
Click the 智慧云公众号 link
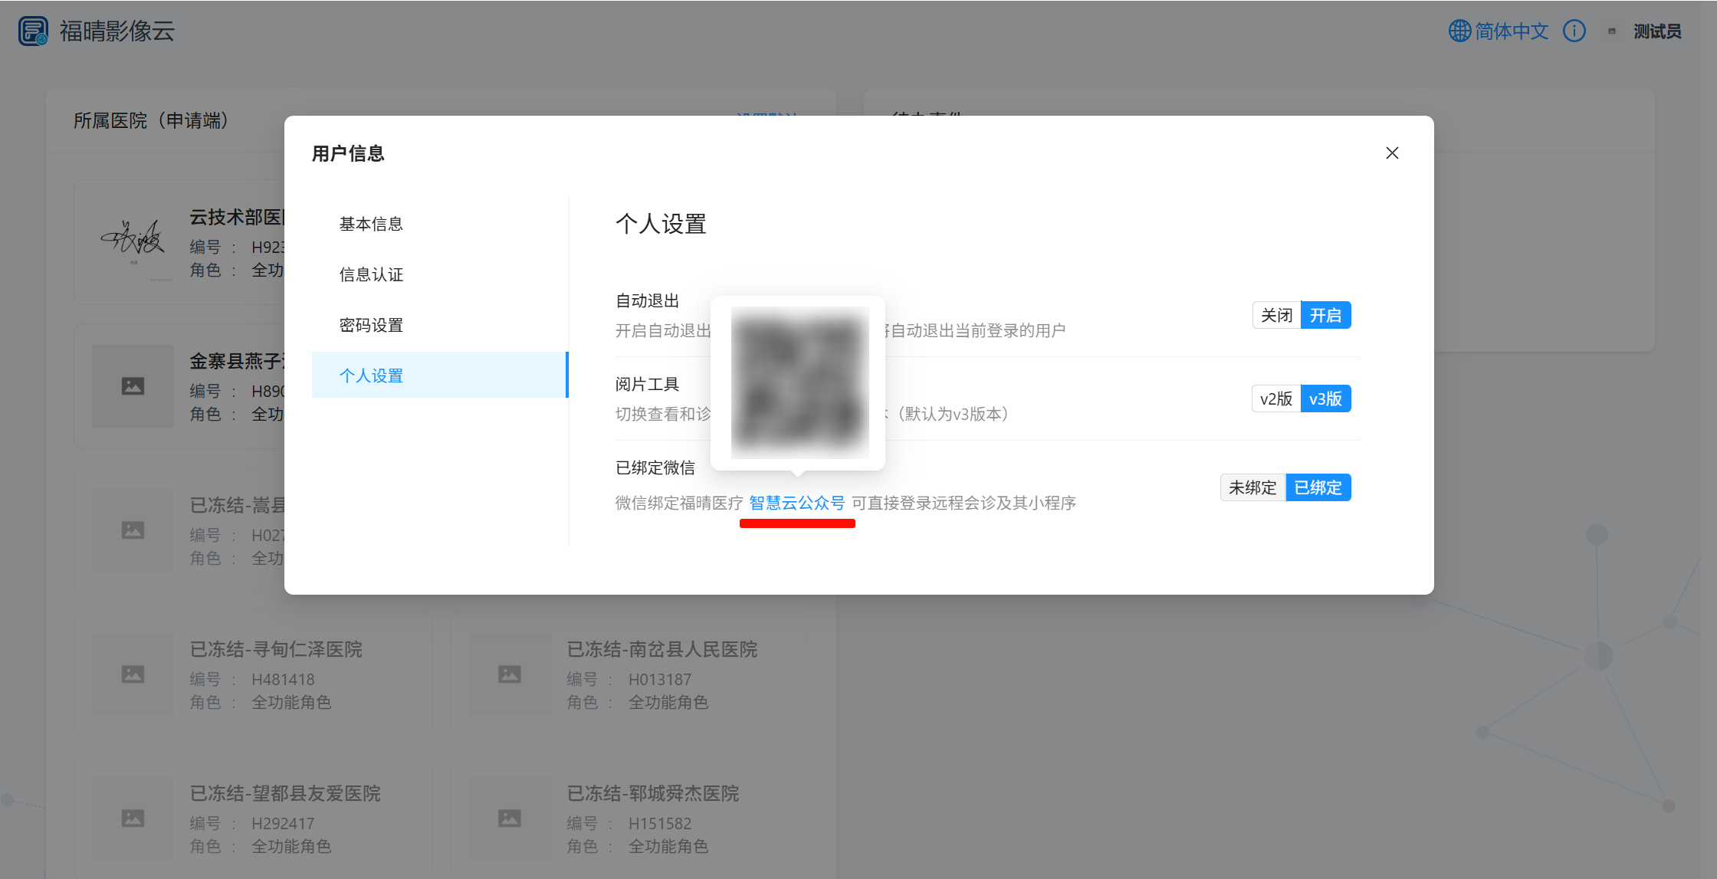(x=796, y=503)
